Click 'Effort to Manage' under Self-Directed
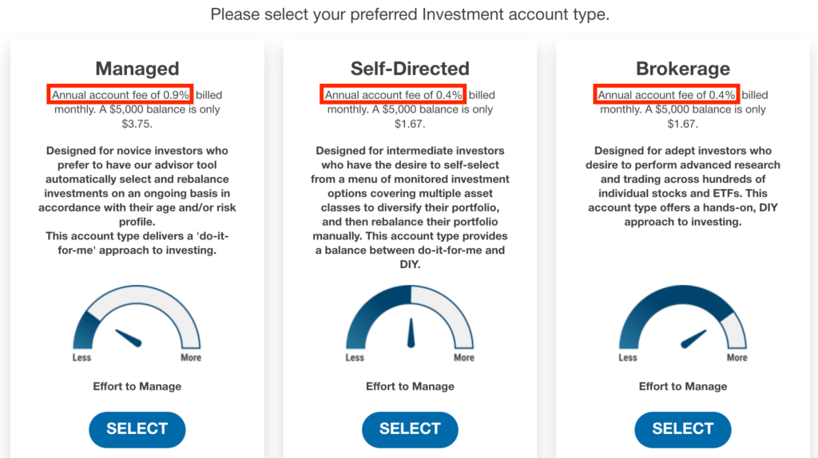The width and height of the screenshot is (818, 458). (410, 386)
